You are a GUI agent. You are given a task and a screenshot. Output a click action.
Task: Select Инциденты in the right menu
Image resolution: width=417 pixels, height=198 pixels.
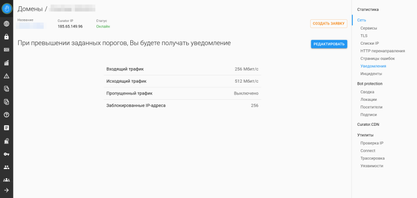[x=371, y=74]
